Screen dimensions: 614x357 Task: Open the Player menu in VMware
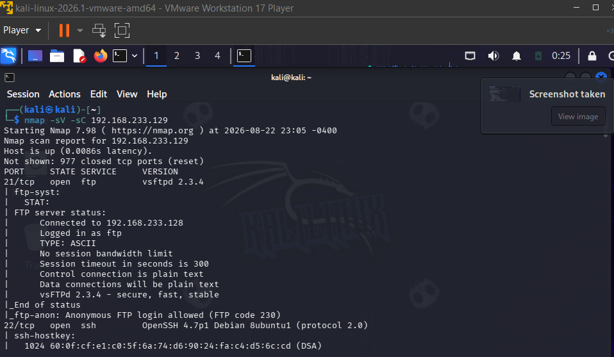point(22,30)
